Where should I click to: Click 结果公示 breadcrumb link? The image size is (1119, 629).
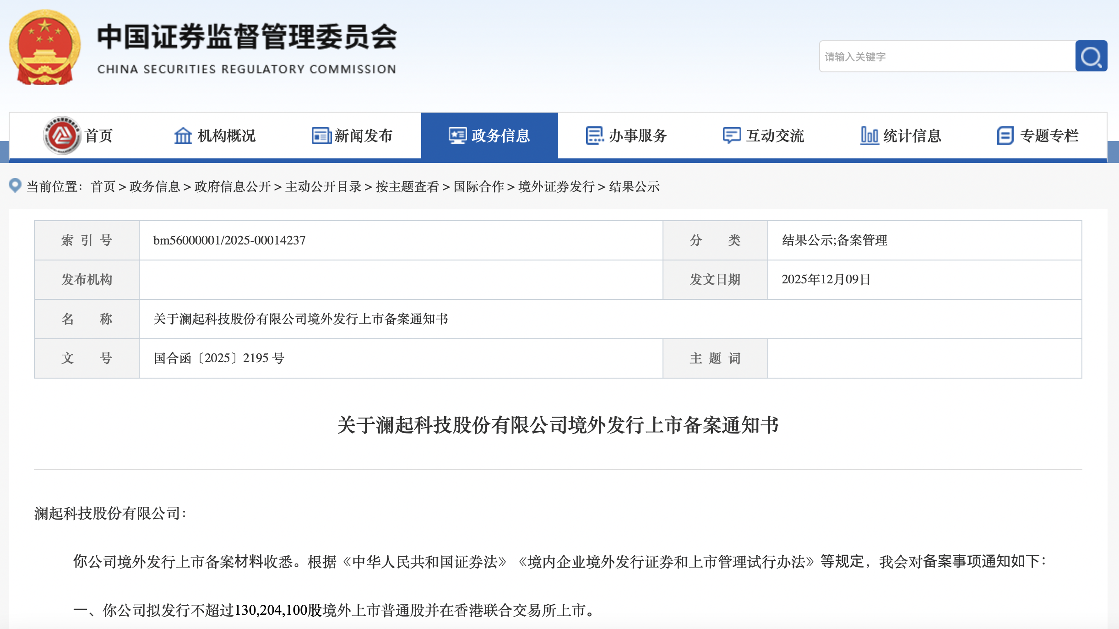click(x=634, y=187)
